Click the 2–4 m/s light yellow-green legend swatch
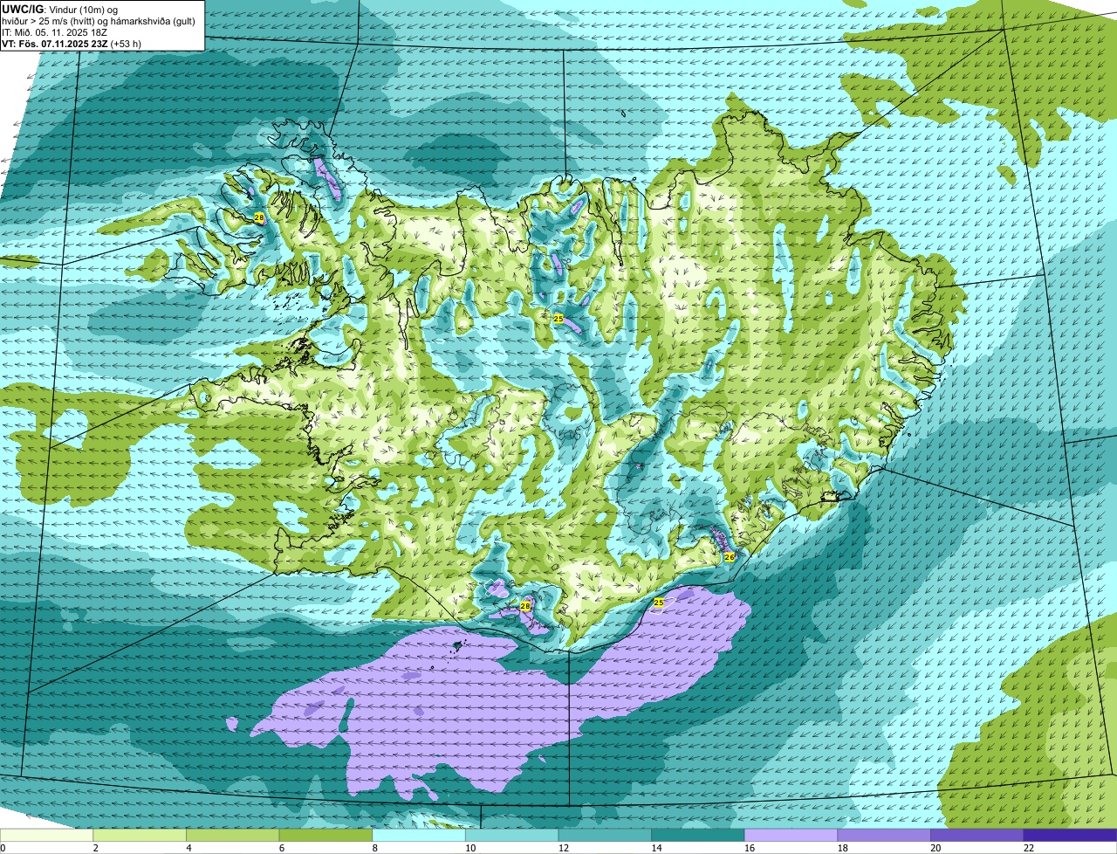This screenshot has height=854, width=1117. point(140,835)
